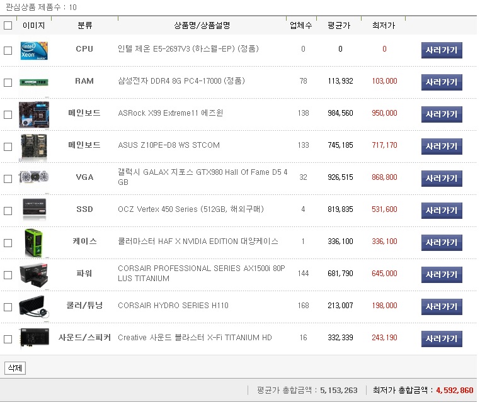
Task: Open product link OCZ Vertex 450 Series
Action: pyautogui.click(x=191, y=209)
